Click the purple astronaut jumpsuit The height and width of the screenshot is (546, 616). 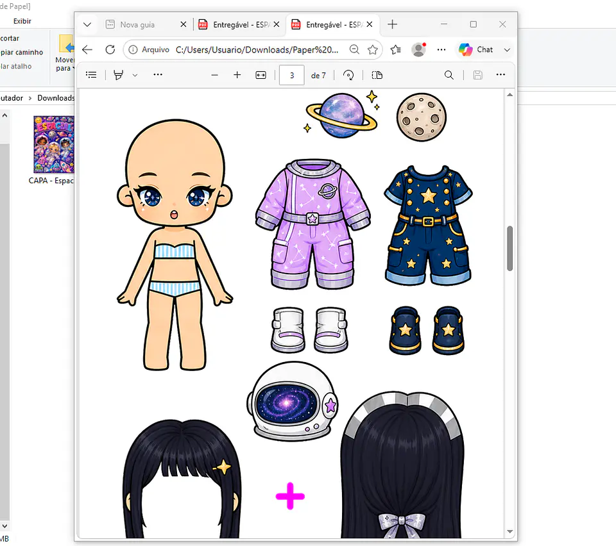313,224
